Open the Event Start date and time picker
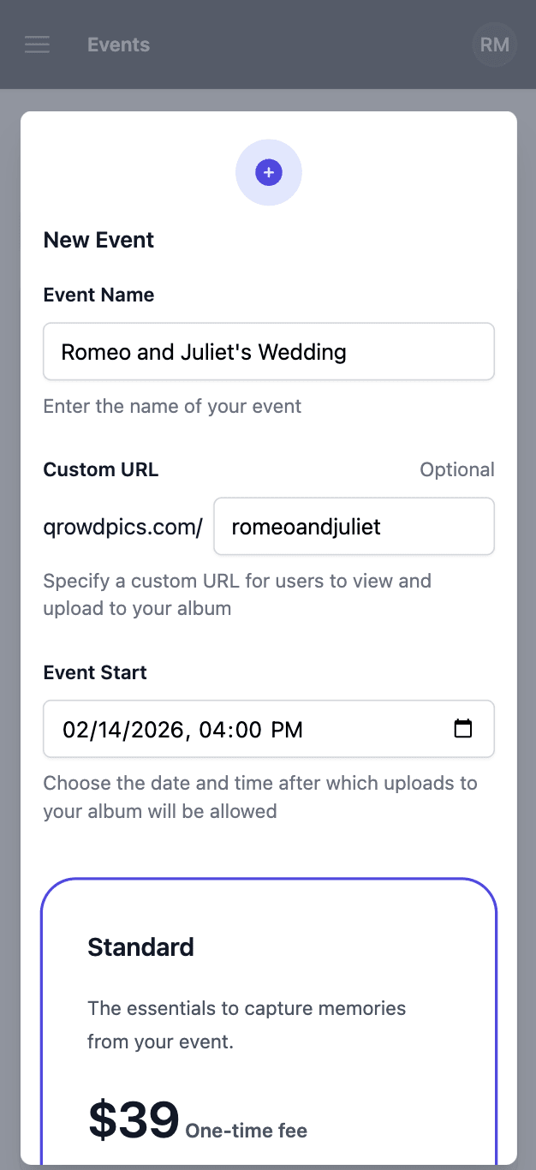 click(x=268, y=729)
